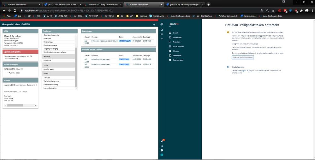Click the translate icon in address bar

click(262, 11)
